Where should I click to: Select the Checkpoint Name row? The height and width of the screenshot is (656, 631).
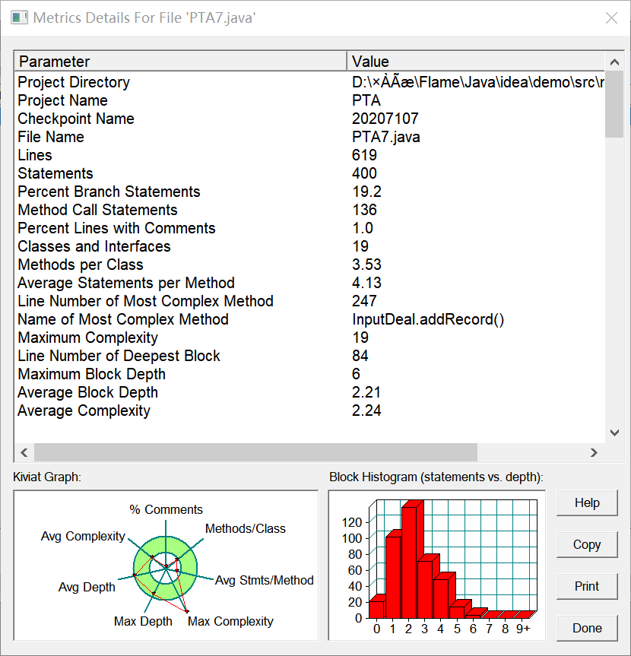coord(309,119)
